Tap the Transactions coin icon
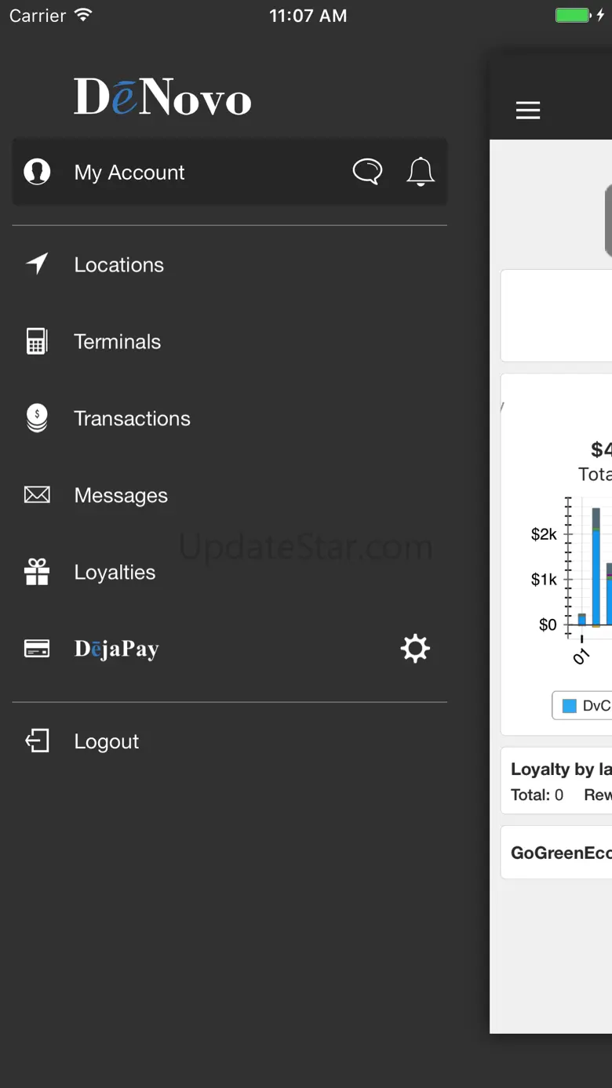Viewport: 612px width, 1088px height. pyautogui.click(x=37, y=418)
